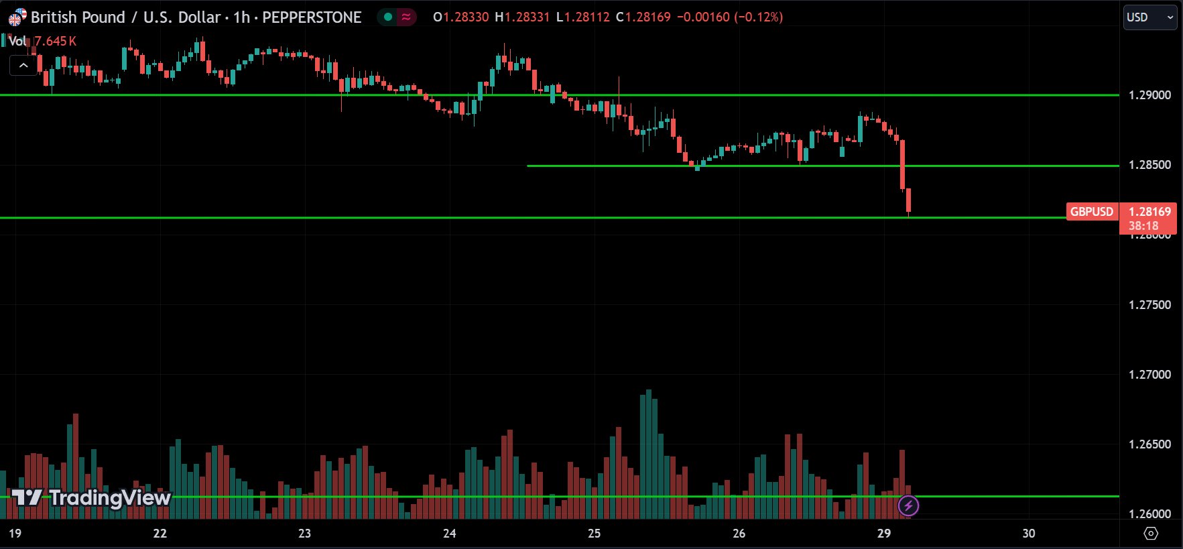This screenshot has height=549, width=1183.
Task: Click the 1.29000 price axis label
Action: point(1149,95)
